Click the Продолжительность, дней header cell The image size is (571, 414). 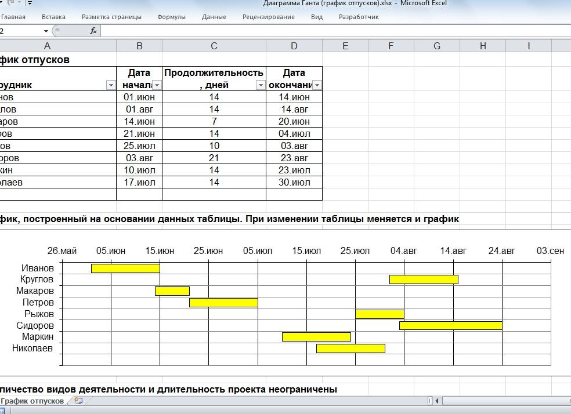214,79
